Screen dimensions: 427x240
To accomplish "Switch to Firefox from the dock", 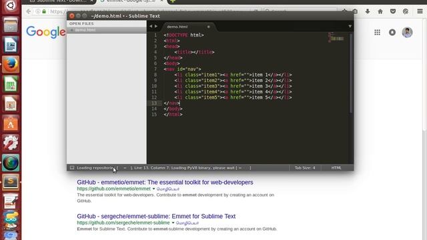I will coord(11,65).
